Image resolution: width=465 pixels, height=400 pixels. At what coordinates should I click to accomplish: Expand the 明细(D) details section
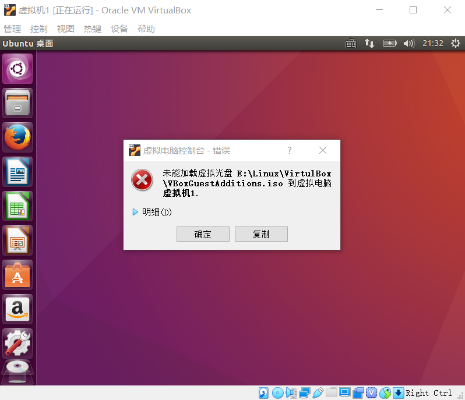(x=152, y=212)
